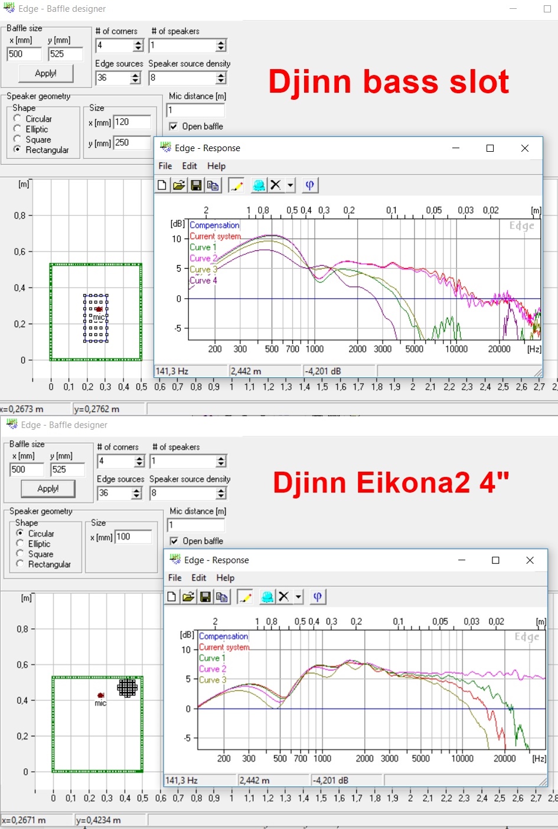This screenshot has height=829, width=558.
Task: Select Elliptic shape in Eikona2 designer
Action: tap(20, 543)
